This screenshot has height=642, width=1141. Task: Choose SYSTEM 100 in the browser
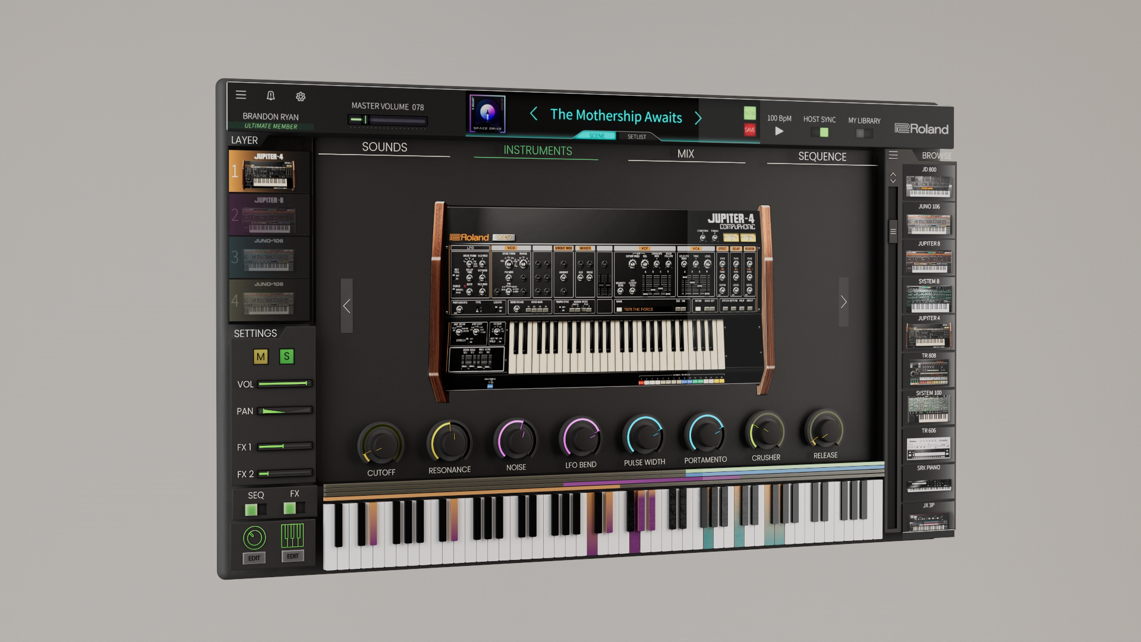pos(928,407)
